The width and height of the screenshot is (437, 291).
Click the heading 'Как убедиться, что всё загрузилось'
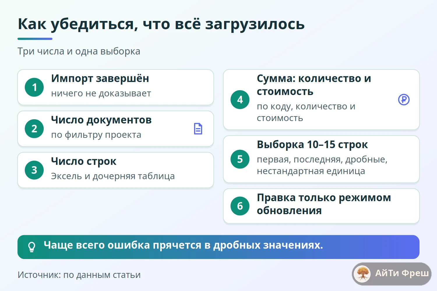point(161,24)
